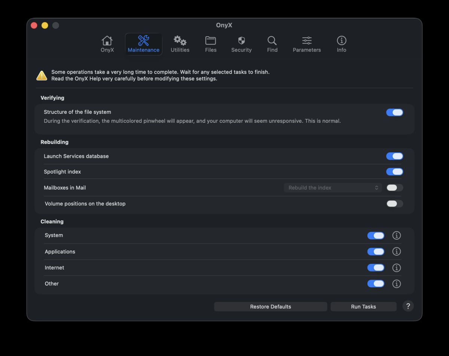Select the Utilities gears icon
The width and height of the screenshot is (449, 356).
pos(180,41)
